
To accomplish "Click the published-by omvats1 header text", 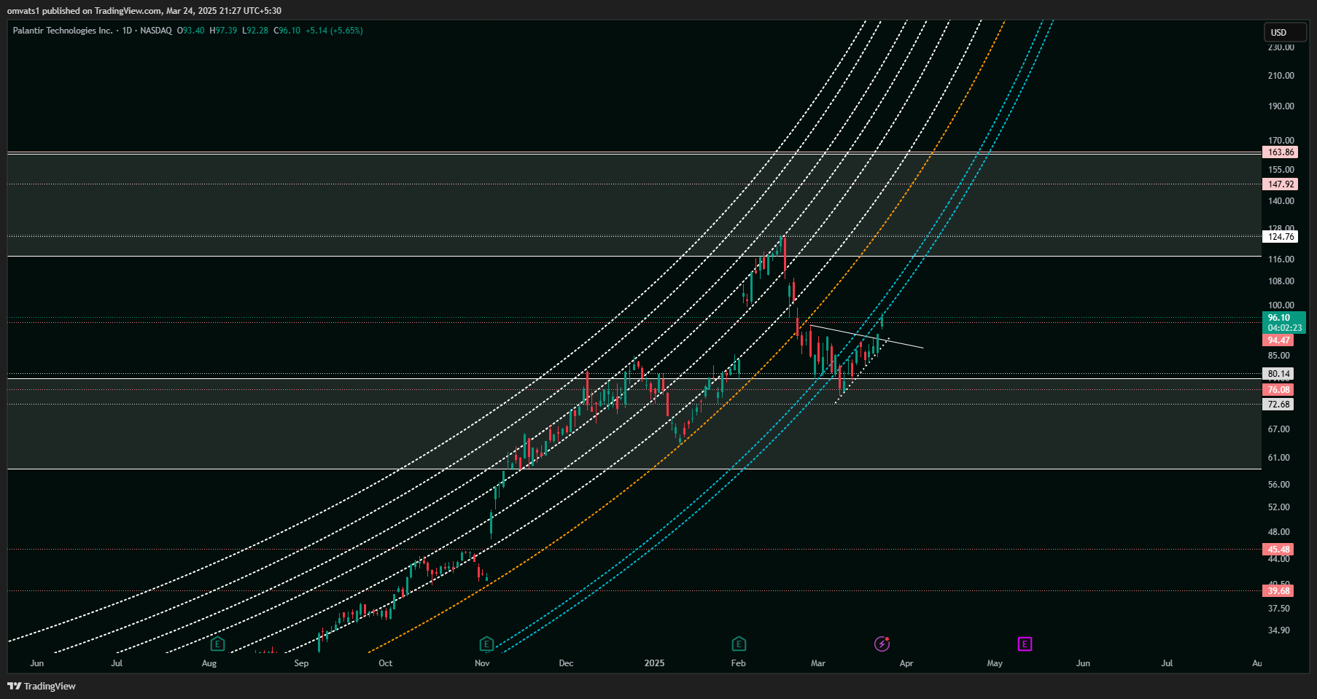I will (144, 11).
